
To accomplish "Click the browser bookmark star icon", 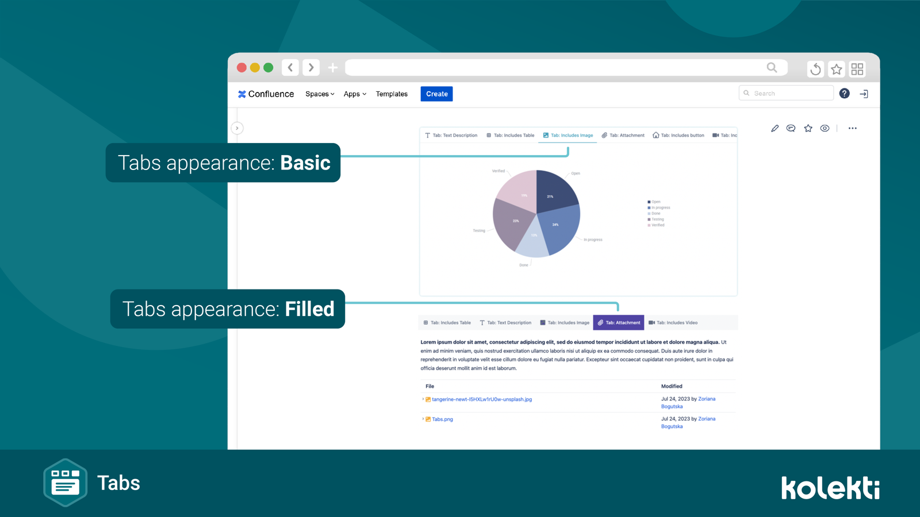I will click(837, 69).
